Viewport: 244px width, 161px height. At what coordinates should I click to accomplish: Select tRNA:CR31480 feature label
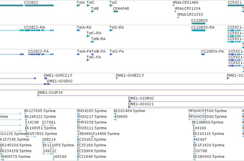click(x=186, y=3)
